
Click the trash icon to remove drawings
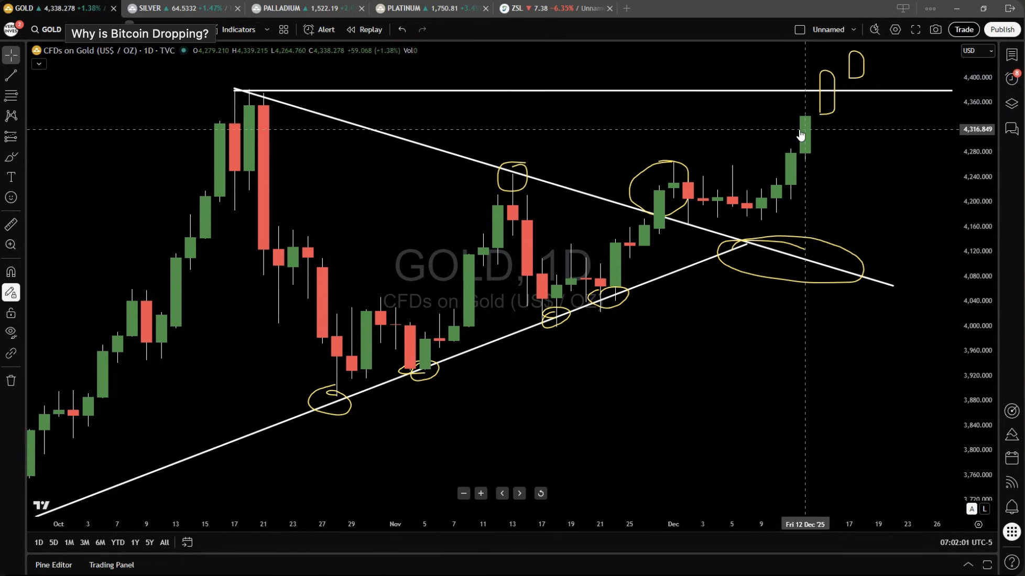[11, 381]
